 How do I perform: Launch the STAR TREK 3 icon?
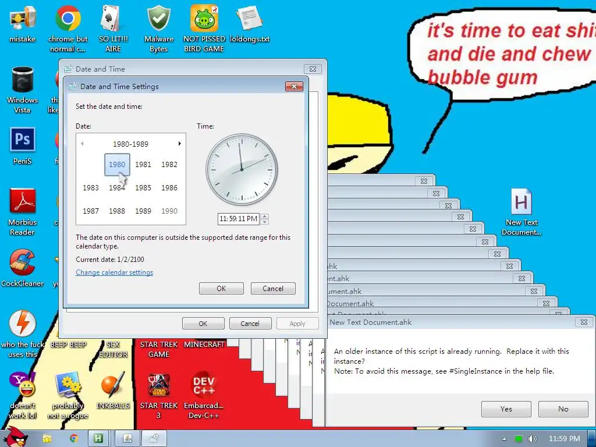pos(158,395)
